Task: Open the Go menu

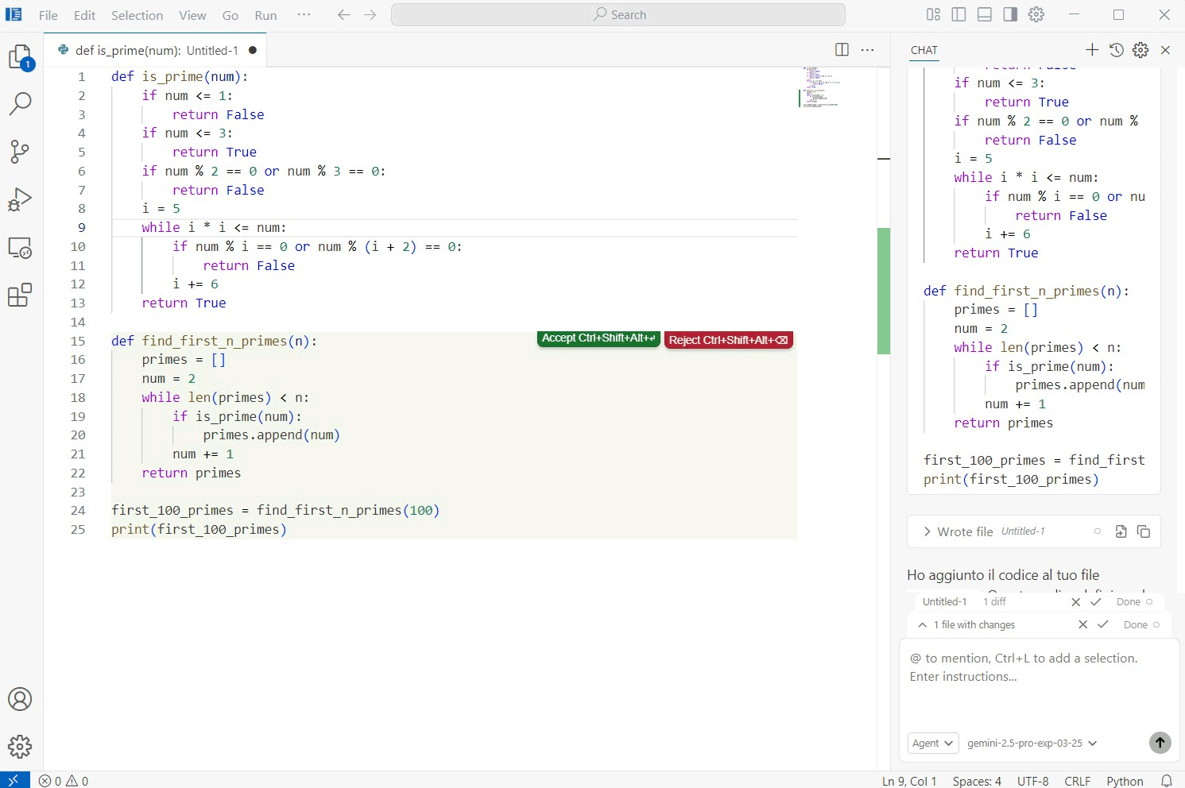Action: pos(230,15)
